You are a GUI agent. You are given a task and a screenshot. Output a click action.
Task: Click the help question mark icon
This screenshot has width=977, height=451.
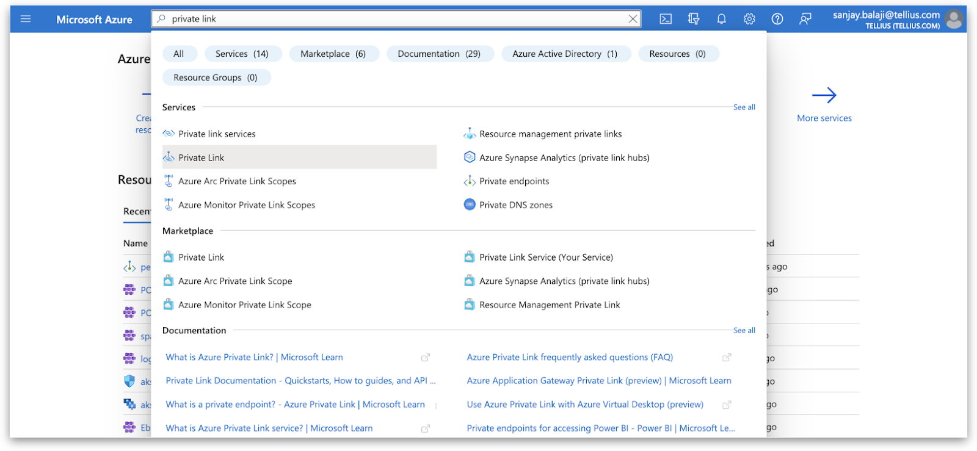(x=777, y=19)
